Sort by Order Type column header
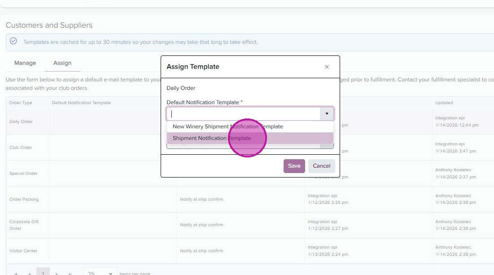494x275 pixels. (x=21, y=103)
